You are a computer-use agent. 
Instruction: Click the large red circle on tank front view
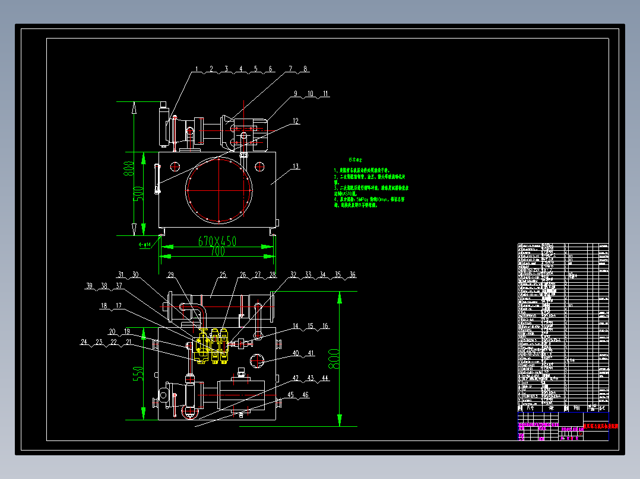218,190
